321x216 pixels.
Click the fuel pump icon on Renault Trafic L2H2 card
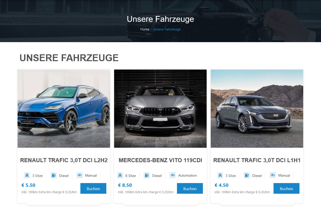point(54,175)
